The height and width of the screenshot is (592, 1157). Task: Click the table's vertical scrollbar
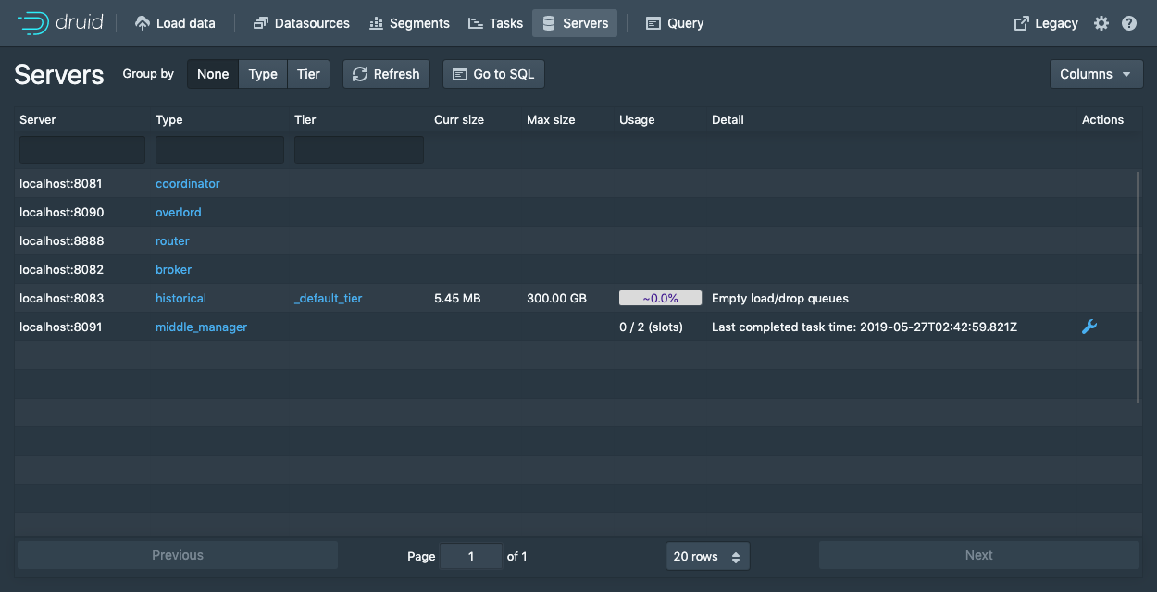pyautogui.click(x=1139, y=287)
